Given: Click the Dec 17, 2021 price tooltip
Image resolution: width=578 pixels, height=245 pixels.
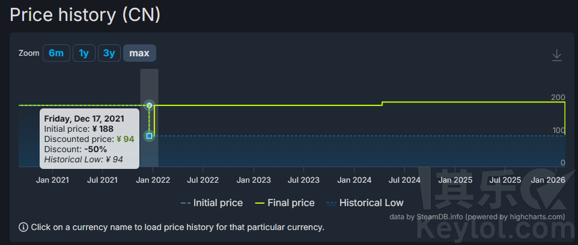Looking at the screenshot, I should [89, 138].
